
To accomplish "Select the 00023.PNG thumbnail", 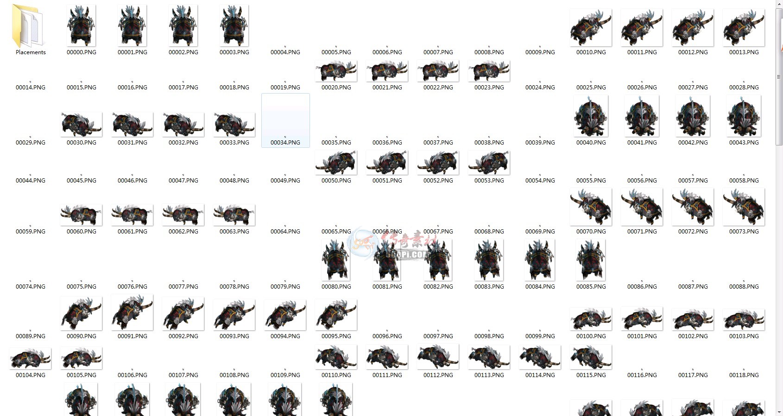I will [489, 71].
